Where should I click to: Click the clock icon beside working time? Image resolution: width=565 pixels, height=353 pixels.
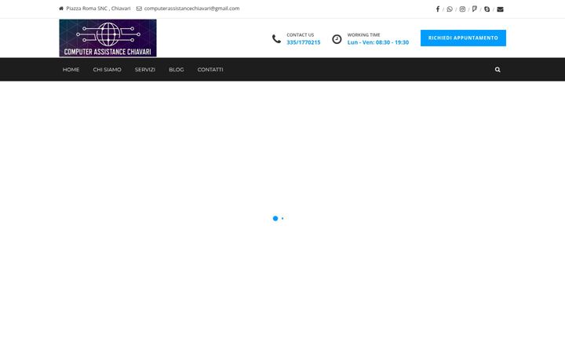click(337, 39)
